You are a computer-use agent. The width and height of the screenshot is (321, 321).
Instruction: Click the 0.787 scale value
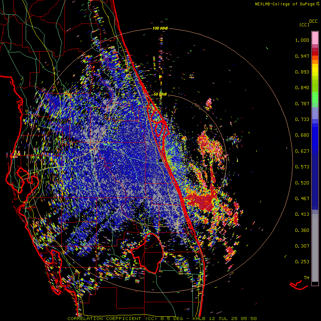(302, 103)
